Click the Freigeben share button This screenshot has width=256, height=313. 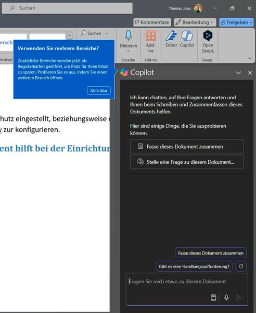pyautogui.click(x=237, y=22)
